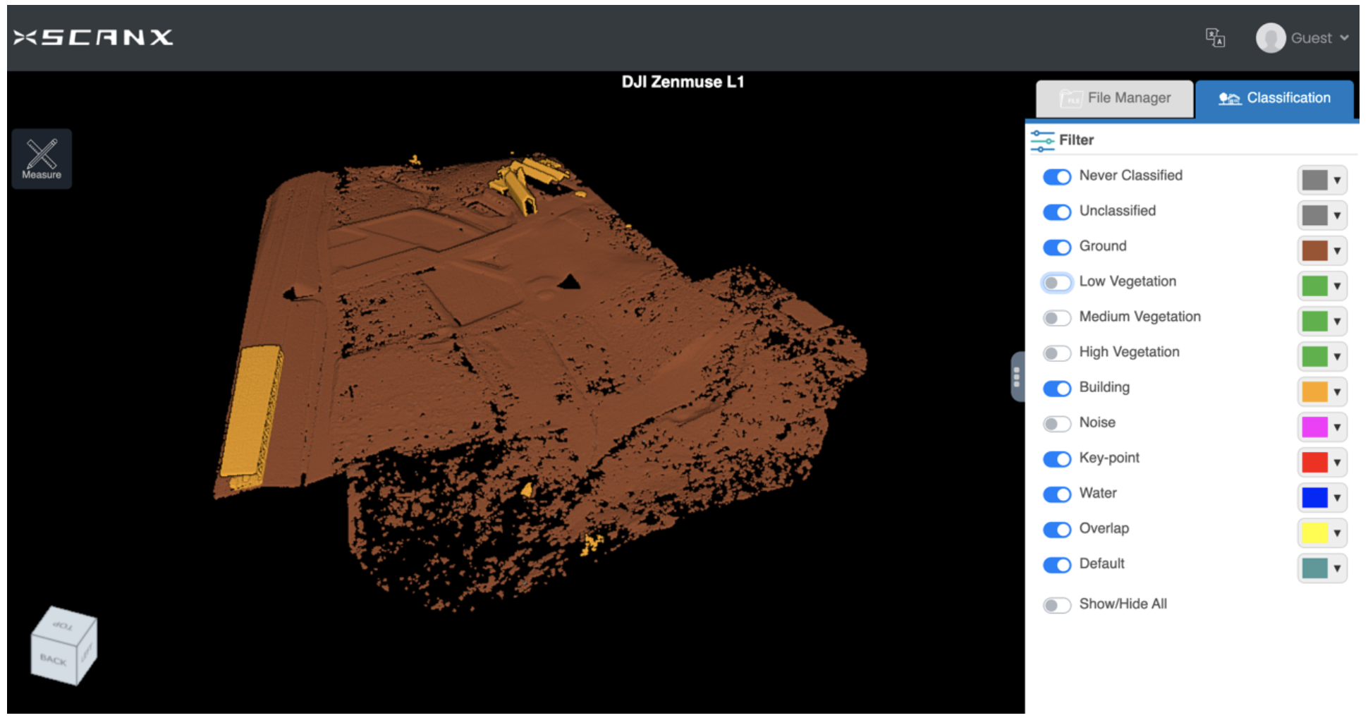Click the Guest user avatar
This screenshot has height=725, width=1368.
point(1270,38)
